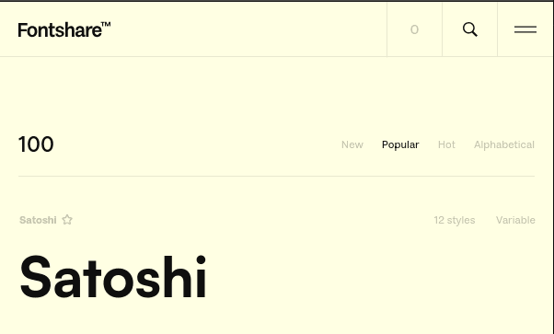Click the trademark symbol beside Fontshare
The height and width of the screenshot is (334, 554).
pyautogui.click(x=106, y=24)
